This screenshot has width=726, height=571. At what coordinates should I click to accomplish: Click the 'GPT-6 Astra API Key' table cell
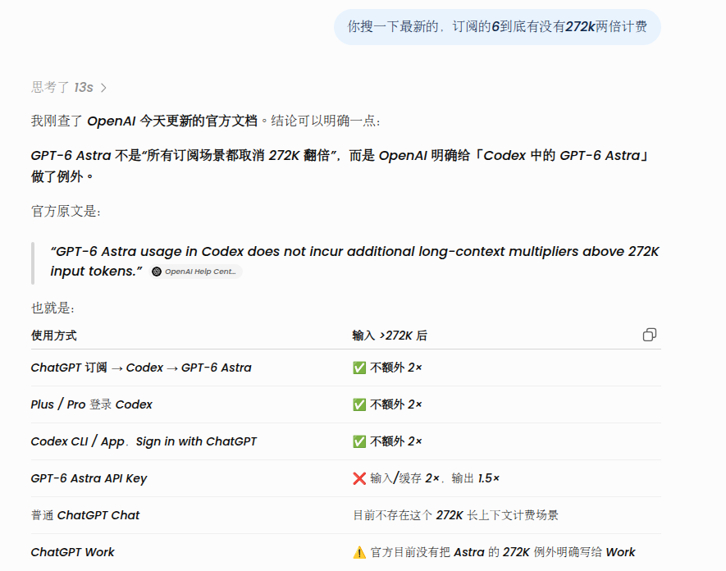click(89, 478)
